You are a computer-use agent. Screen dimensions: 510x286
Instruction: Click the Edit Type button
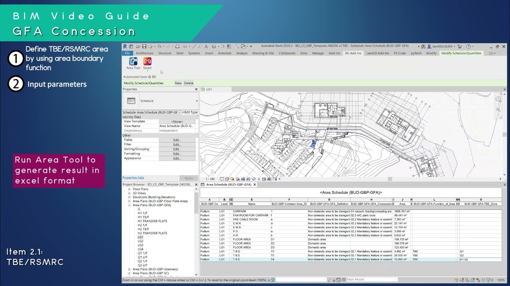pyautogui.click(x=190, y=112)
